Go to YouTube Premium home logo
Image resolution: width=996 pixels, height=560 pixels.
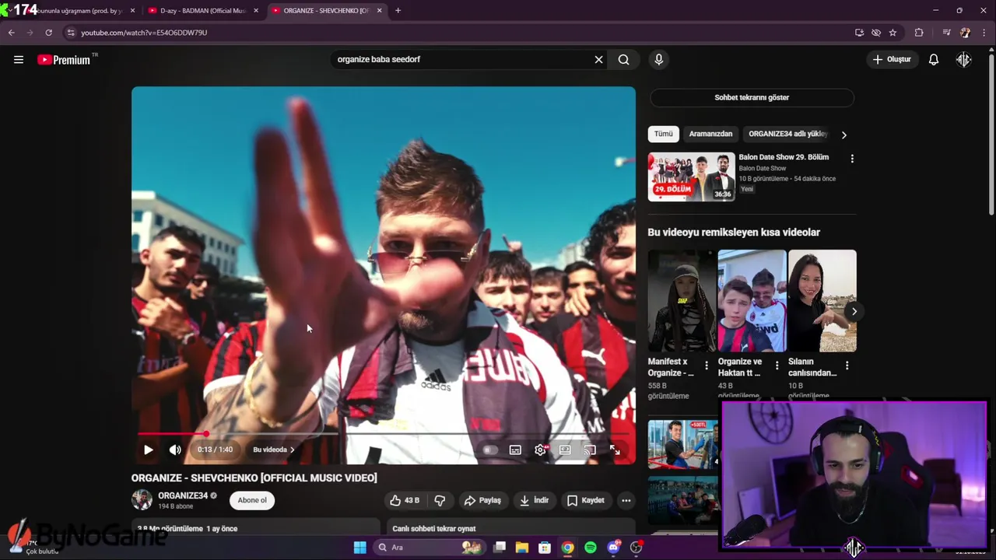(x=65, y=60)
